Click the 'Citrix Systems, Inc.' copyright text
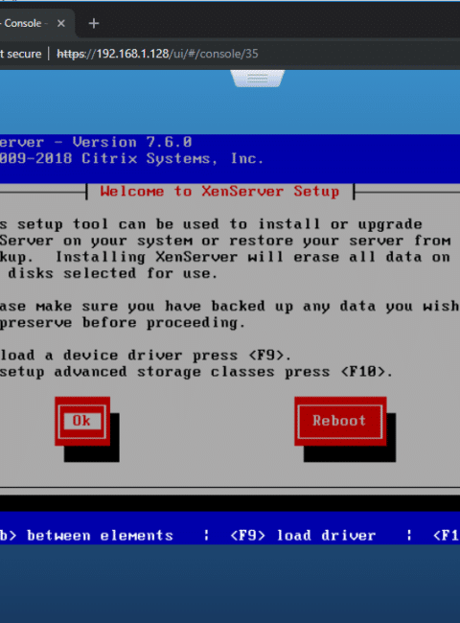Image resolution: width=460 pixels, height=623 pixels. tap(172, 158)
